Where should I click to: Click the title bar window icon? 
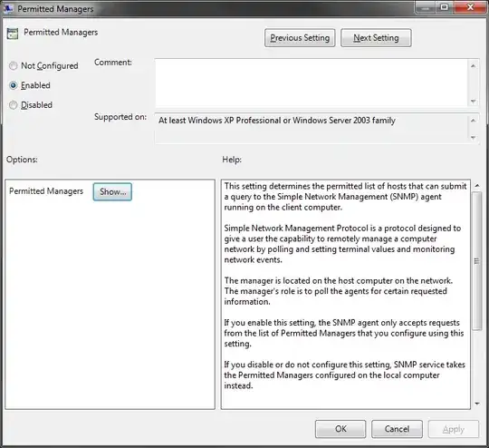click(x=8, y=8)
